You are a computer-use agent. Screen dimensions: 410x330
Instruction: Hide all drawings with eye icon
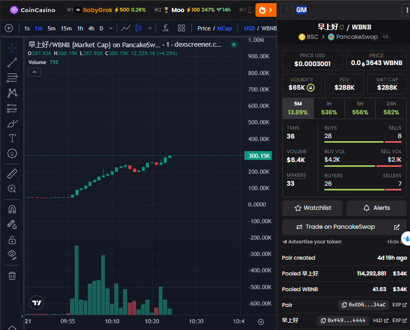(x=12, y=255)
